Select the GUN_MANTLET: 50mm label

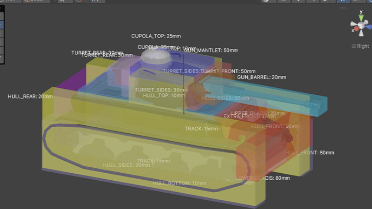211,50
